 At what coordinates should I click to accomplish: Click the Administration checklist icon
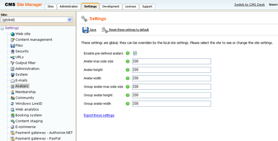click(x=13, y=69)
